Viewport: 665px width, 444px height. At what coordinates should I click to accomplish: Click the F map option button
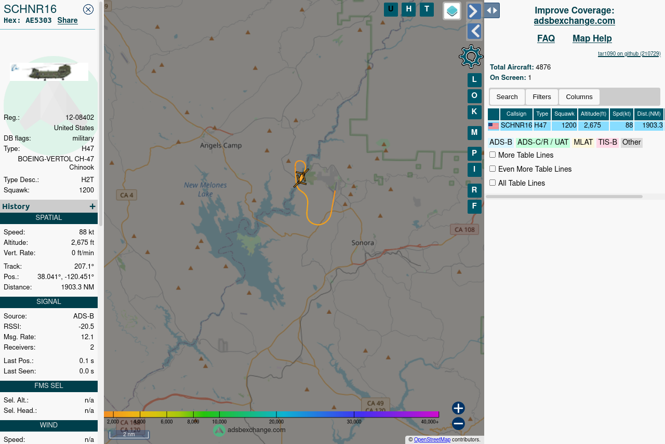pyautogui.click(x=474, y=206)
